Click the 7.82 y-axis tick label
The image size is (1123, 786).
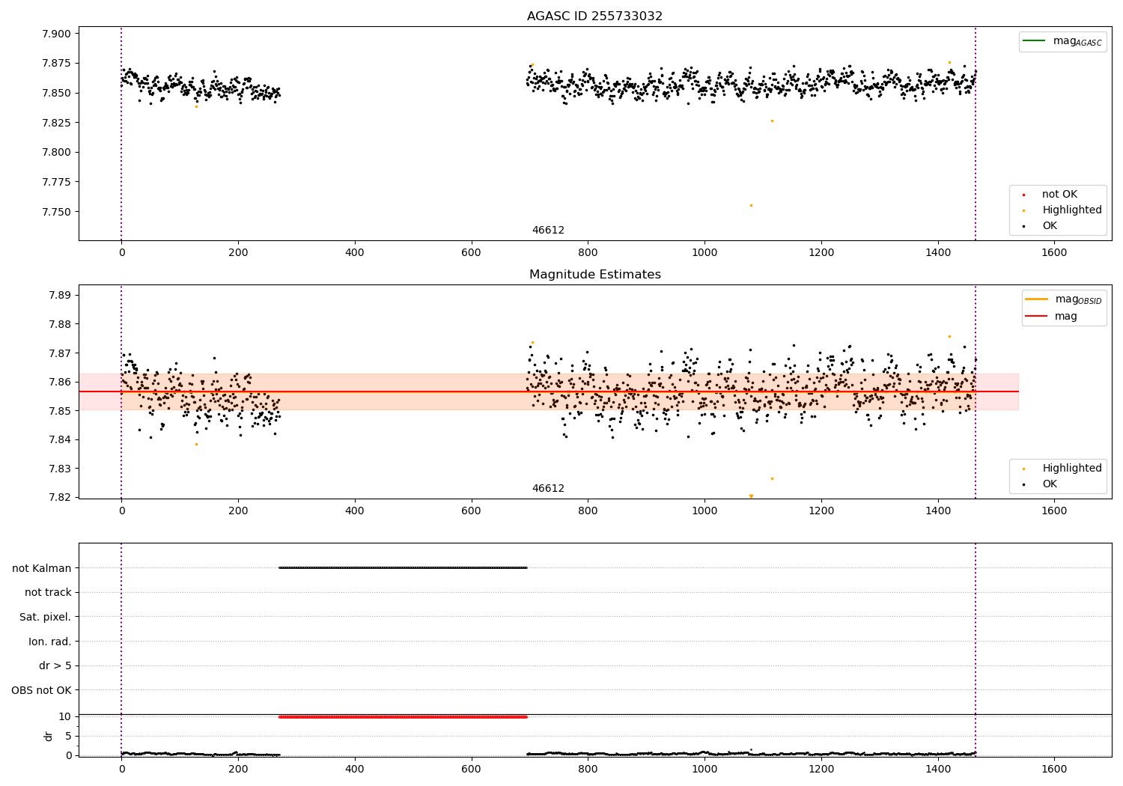click(59, 497)
